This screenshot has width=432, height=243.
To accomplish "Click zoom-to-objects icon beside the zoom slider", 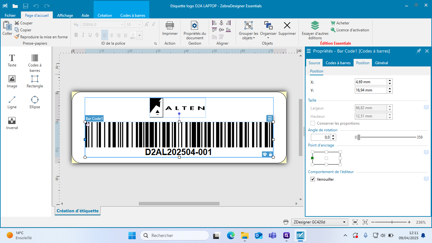I will tap(365, 222).
